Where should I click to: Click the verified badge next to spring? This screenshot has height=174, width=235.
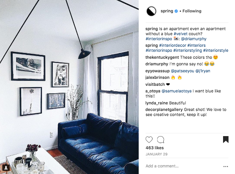pyautogui.click(x=176, y=11)
